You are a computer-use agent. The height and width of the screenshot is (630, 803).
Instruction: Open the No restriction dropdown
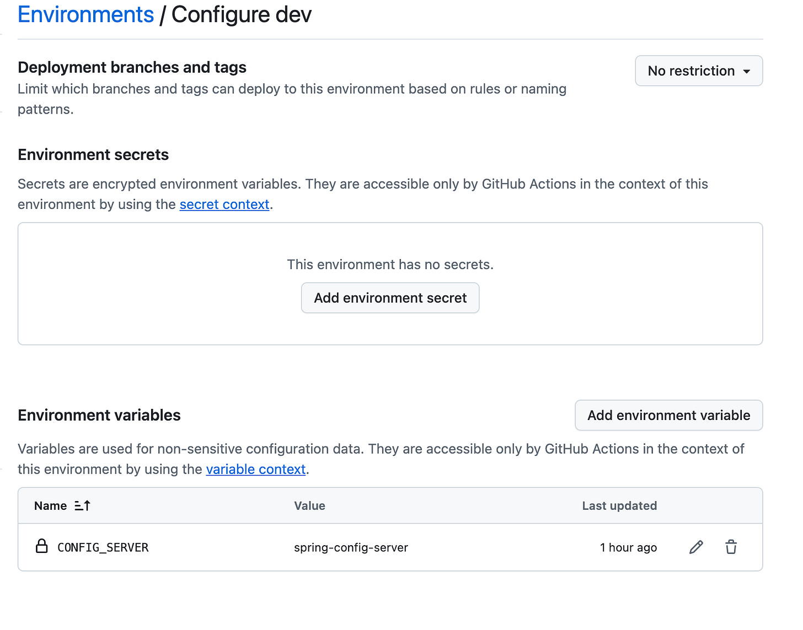tap(698, 71)
